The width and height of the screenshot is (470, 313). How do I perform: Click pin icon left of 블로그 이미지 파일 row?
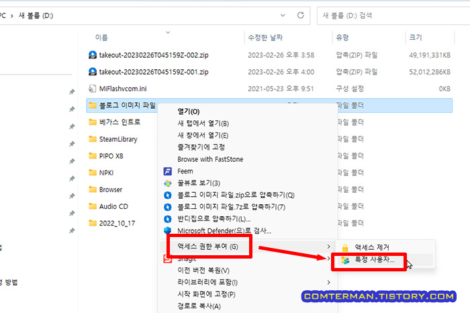click(72, 109)
